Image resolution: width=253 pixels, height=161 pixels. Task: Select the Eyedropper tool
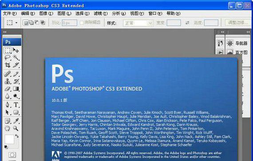pyautogui.click(x=16, y=121)
